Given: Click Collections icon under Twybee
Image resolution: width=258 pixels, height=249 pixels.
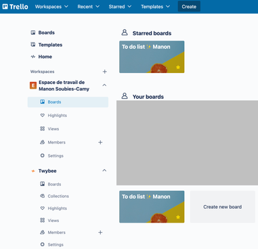Looking at the screenshot, I should click(42, 196).
